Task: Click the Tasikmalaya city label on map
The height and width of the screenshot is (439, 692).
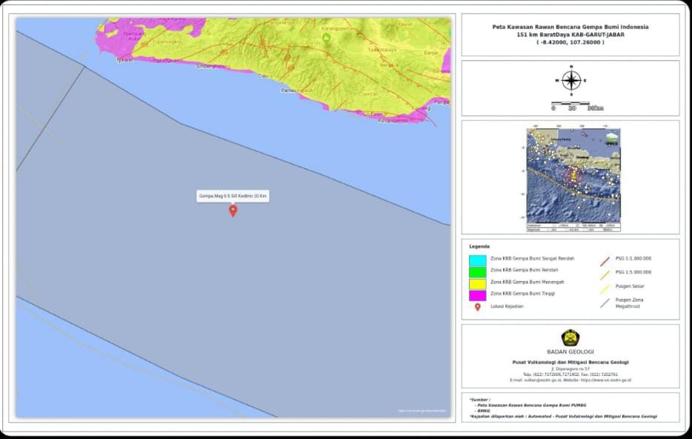Action: (x=382, y=50)
